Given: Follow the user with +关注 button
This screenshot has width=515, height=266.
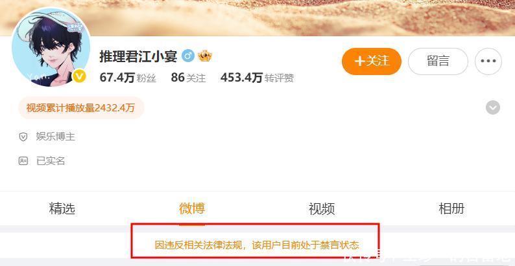Looking at the screenshot, I should tap(372, 61).
